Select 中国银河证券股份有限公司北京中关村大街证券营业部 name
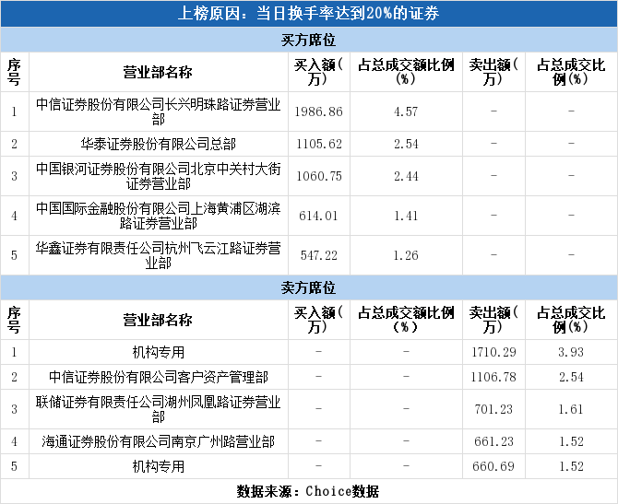The image size is (618, 504). click(x=158, y=176)
